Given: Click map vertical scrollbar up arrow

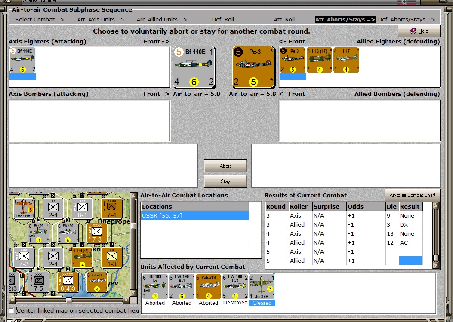Looking at the screenshot, I should point(133,196).
